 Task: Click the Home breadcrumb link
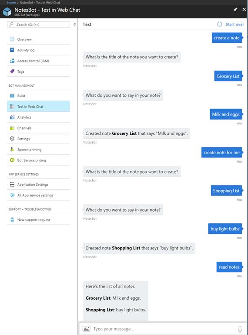click(x=11, y=3)
